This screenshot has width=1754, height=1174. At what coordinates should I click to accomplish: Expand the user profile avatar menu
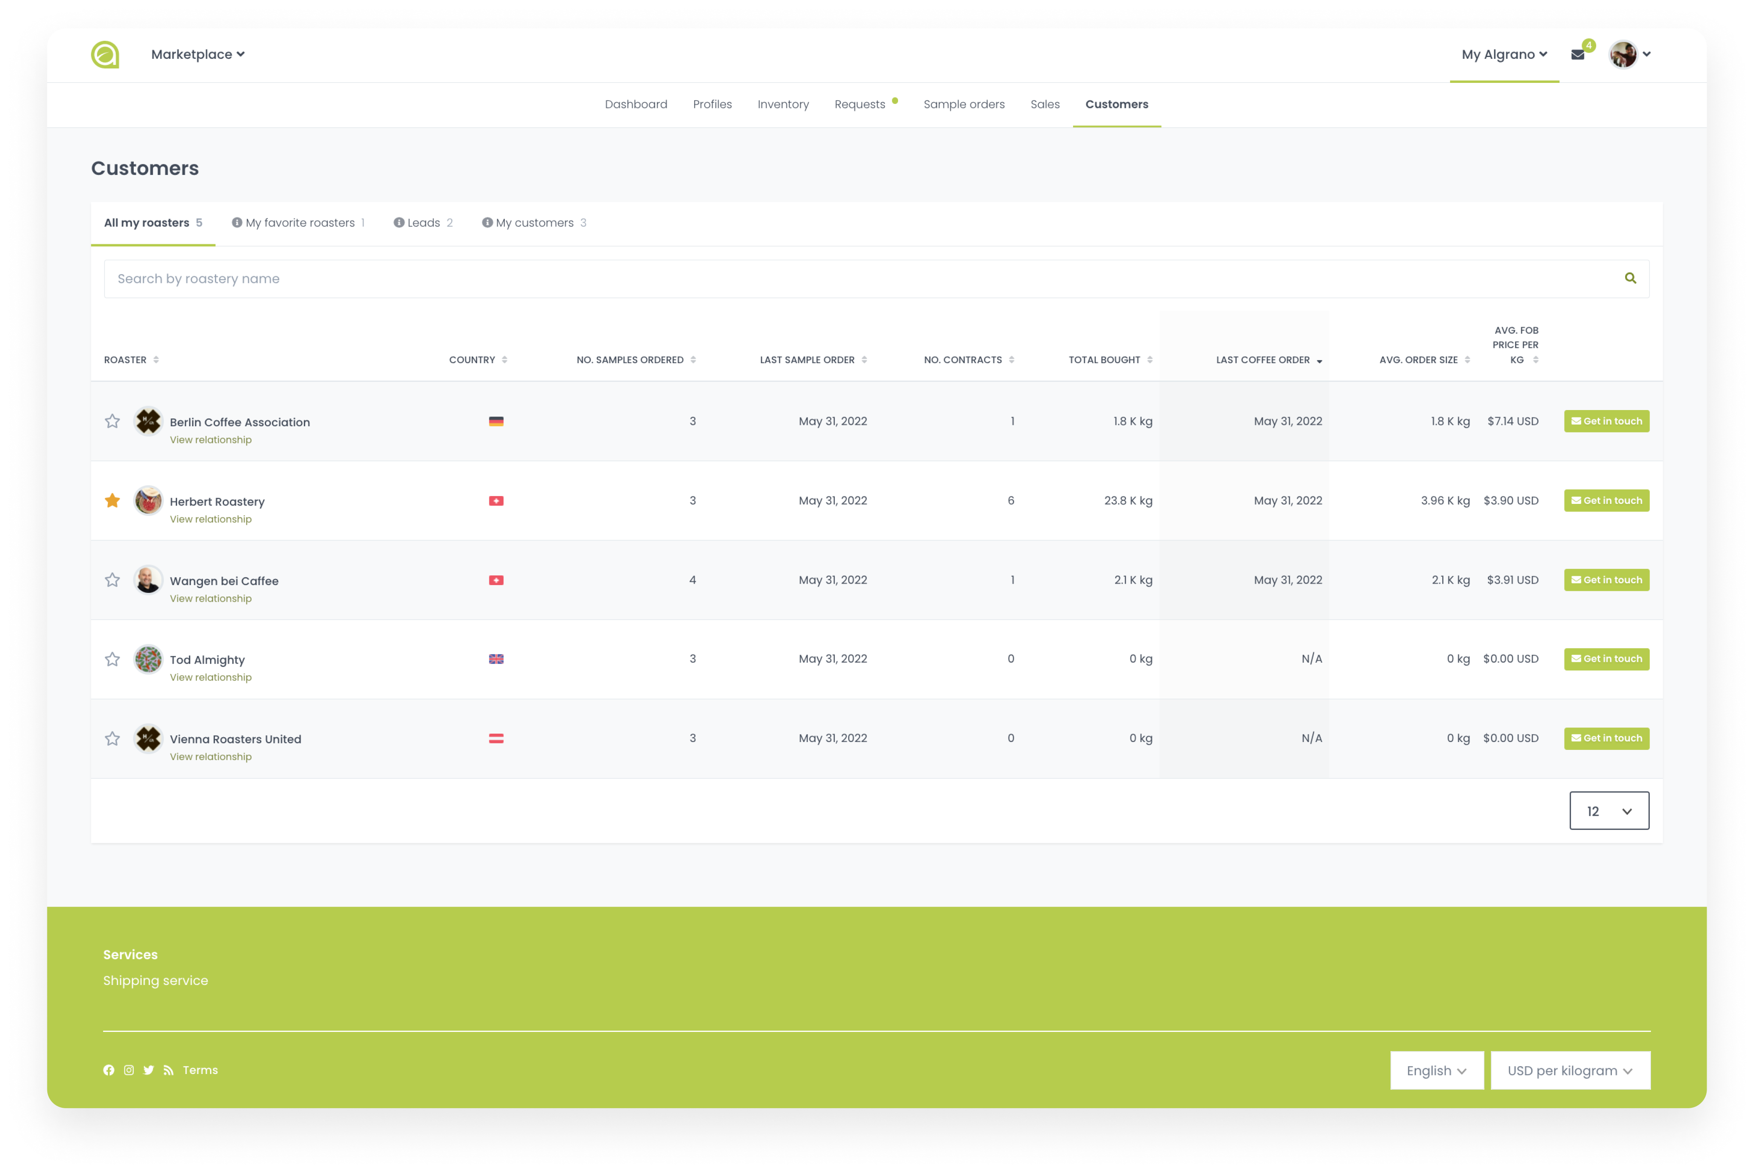[1630, 54]
